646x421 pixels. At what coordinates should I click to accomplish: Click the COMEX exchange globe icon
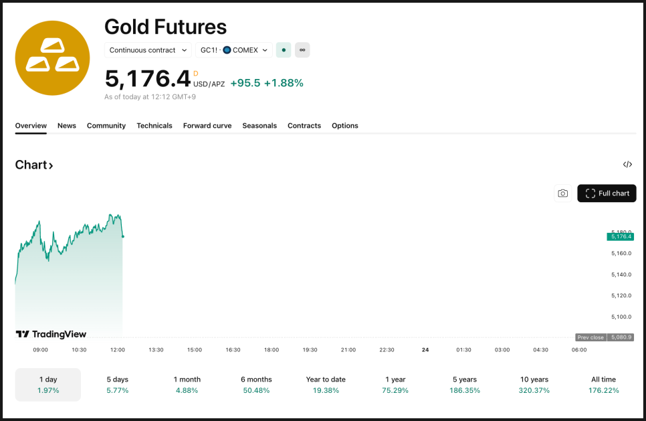227,50
